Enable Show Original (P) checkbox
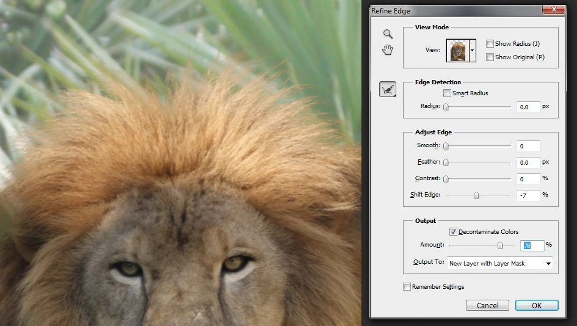This screenshot has height=326, width=577. 490,57
